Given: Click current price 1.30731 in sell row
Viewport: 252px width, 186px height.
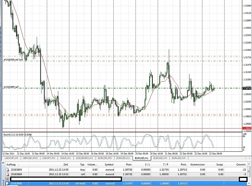Looking at the screenshot, I should (182, 174).
